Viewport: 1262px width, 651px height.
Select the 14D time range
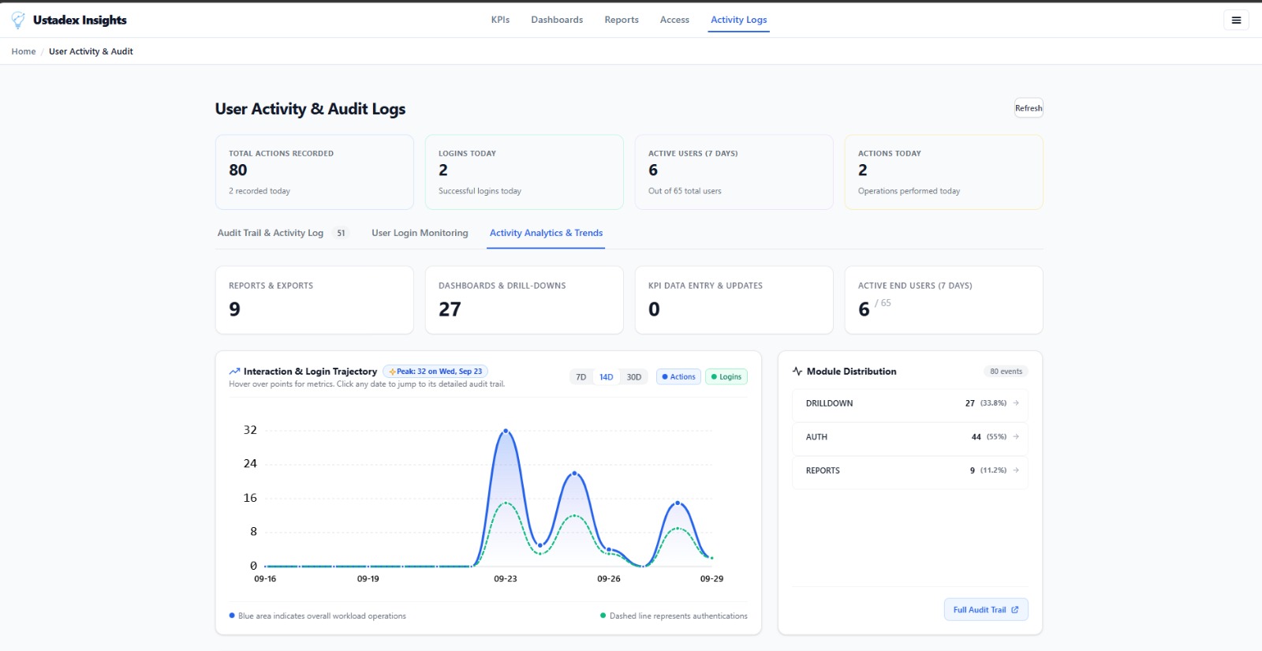pyautogui.click(x=606, y=377)
